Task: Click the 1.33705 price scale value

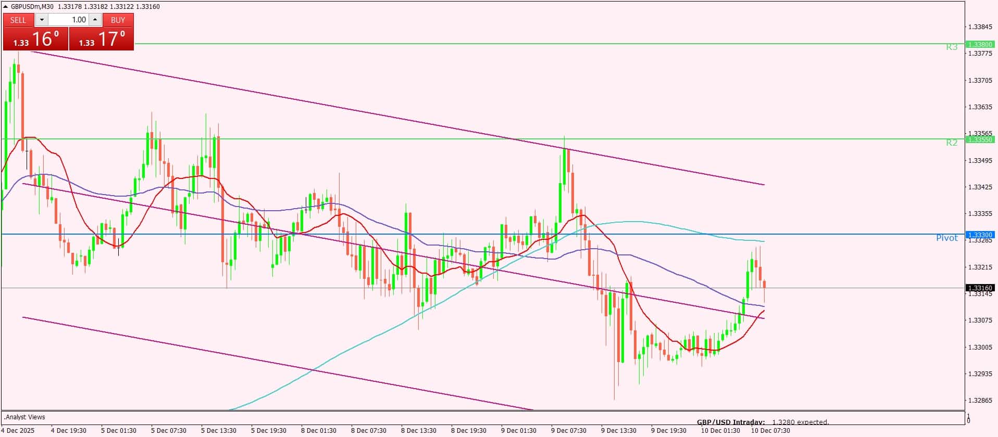Action: [979, 80]
